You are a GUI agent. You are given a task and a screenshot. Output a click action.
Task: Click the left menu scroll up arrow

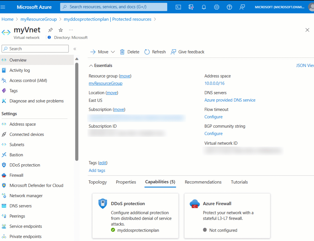pos(77,59)
